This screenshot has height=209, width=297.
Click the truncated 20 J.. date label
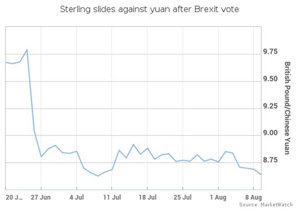click(x=14, y=197)
